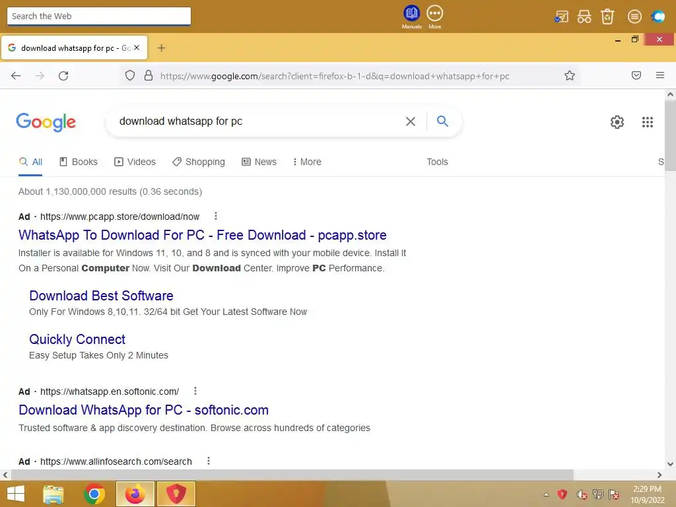This screenshot has width=676, height=507.
Task: Go back with the browser back arrow
Action: 16,76
